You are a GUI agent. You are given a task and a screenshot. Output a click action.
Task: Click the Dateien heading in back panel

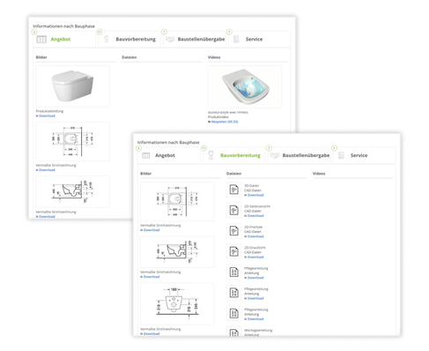[129, 57]
